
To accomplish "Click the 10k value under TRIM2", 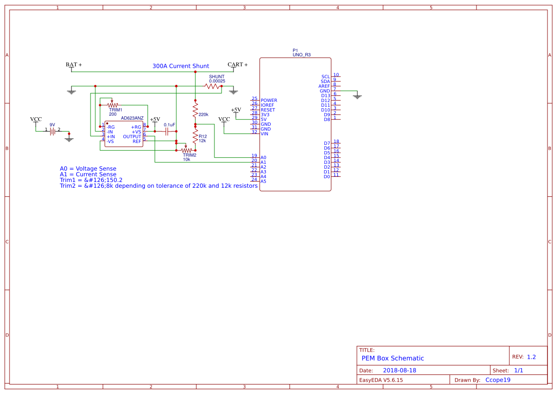I will coord(186,160).
